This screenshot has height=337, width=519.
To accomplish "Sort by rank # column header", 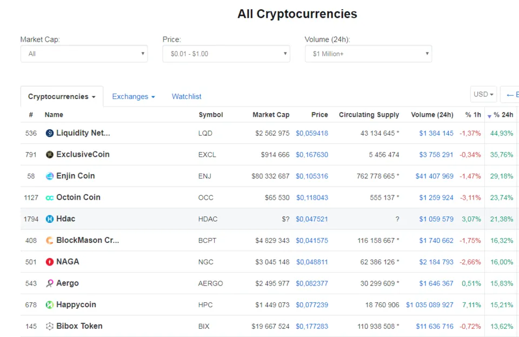I will coord(31,115).
